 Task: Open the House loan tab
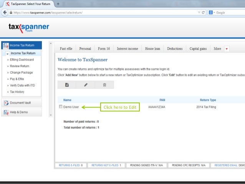point(153,49)
